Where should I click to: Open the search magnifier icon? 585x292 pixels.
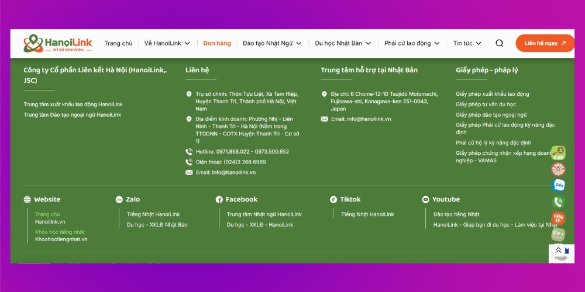pos(499,43)
